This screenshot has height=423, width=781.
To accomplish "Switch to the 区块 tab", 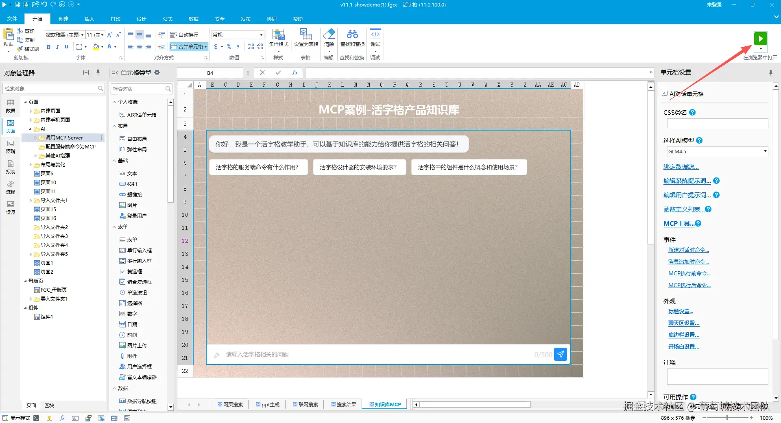I will pos(49,405).
